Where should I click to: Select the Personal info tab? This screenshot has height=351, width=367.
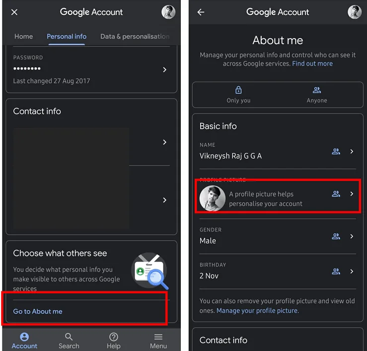(67, 37)
